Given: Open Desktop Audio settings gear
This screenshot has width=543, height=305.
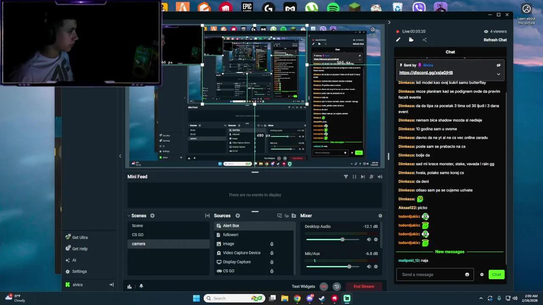Looking at the screenshot, I should (375, 239).
